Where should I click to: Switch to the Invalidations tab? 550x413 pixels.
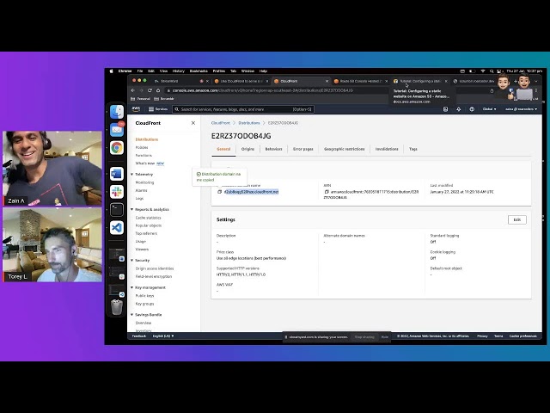387,149
